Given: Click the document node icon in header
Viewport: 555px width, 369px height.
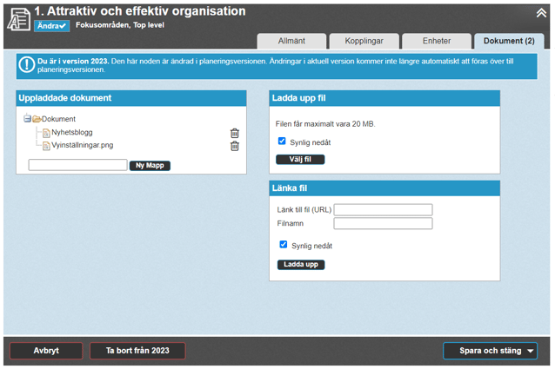Looking at the screenshot, I should coord(18,19).
